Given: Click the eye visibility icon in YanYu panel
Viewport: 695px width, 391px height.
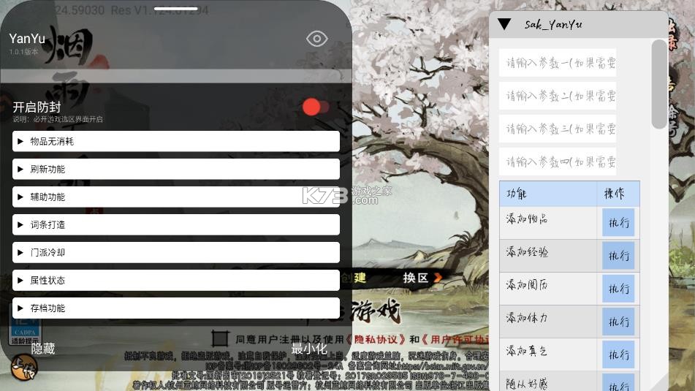Looking at the screenshot, I should pyautogui.click(x=317, y=39).
